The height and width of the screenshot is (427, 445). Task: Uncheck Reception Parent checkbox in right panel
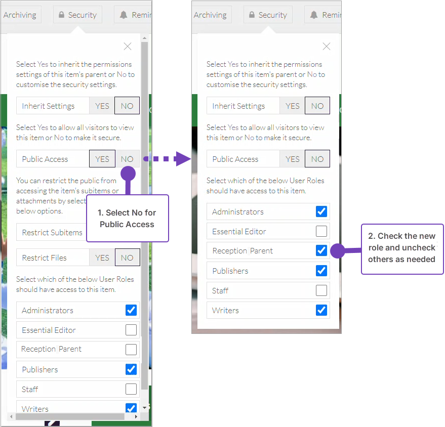(x=321, y=250)
